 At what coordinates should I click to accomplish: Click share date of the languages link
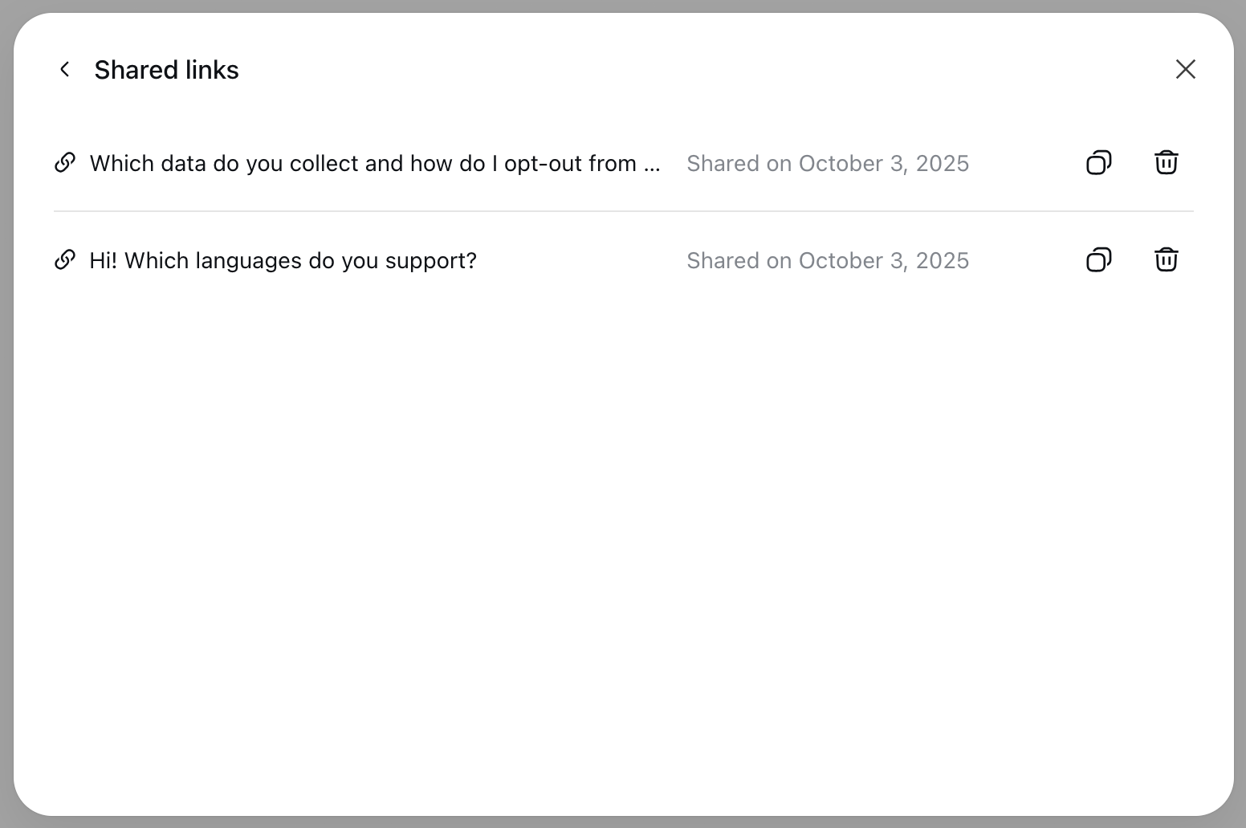[828, 261]
